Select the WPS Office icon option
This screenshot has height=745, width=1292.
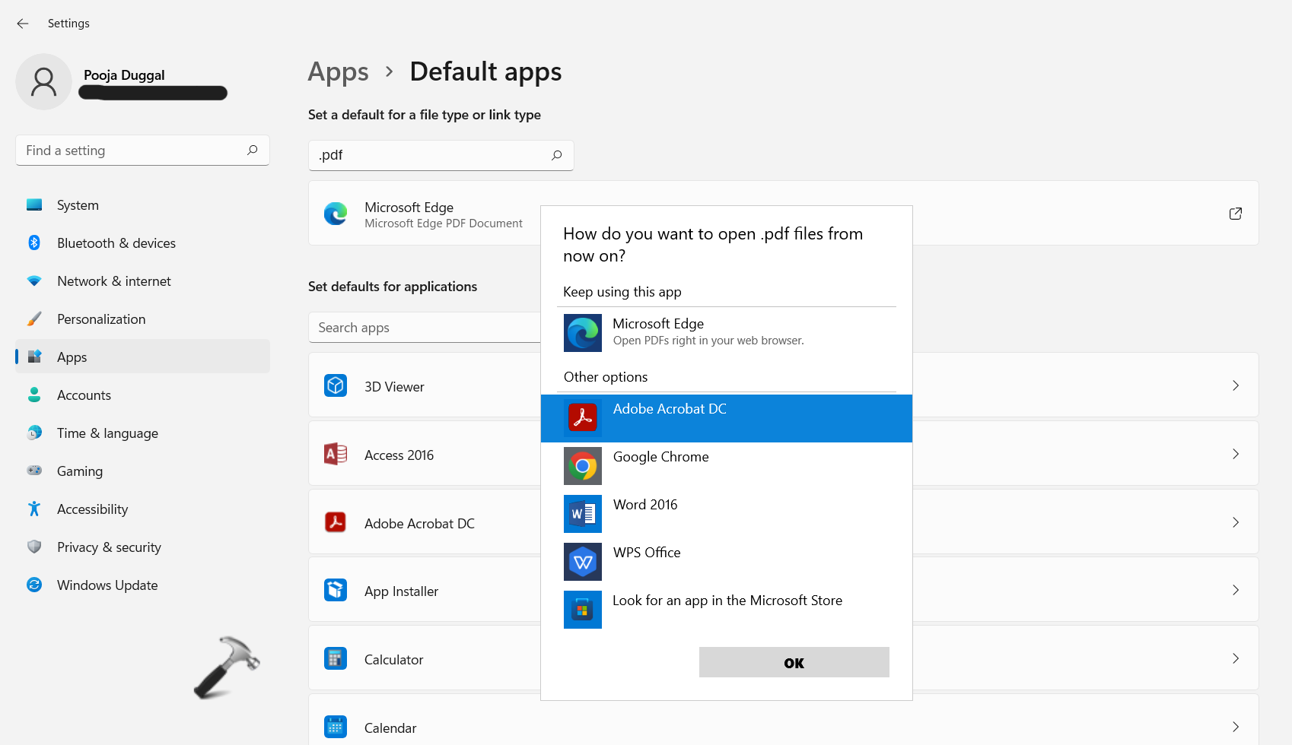[x=582, y=562]
